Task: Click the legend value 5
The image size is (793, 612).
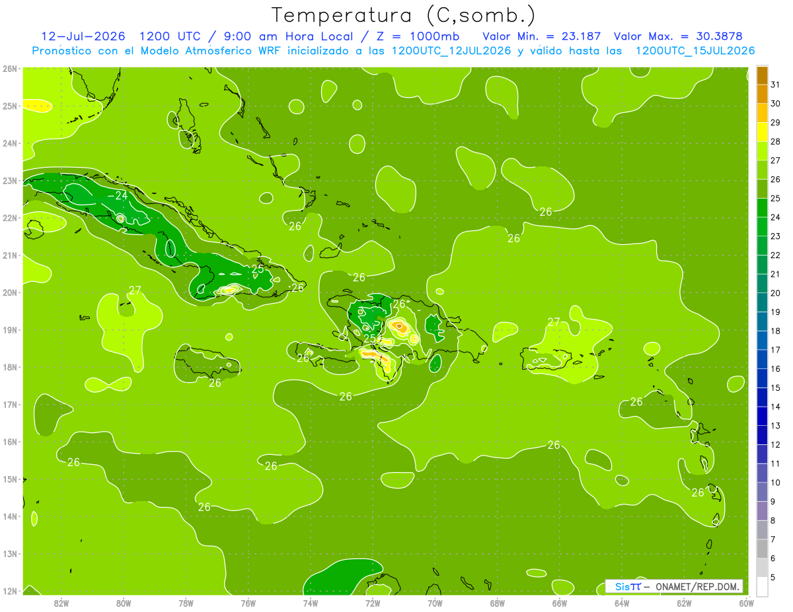Action: [773, 578]
